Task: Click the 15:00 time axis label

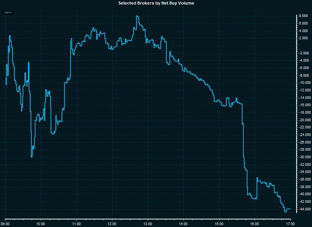Action: (219, 224)
